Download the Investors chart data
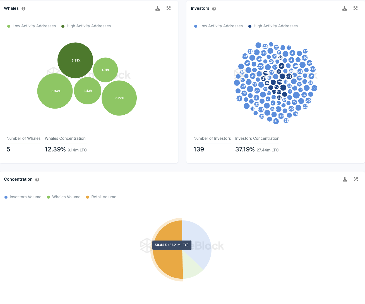Viewport: 365px width, 304px height. pyautogui.click(x=345, y=8)
